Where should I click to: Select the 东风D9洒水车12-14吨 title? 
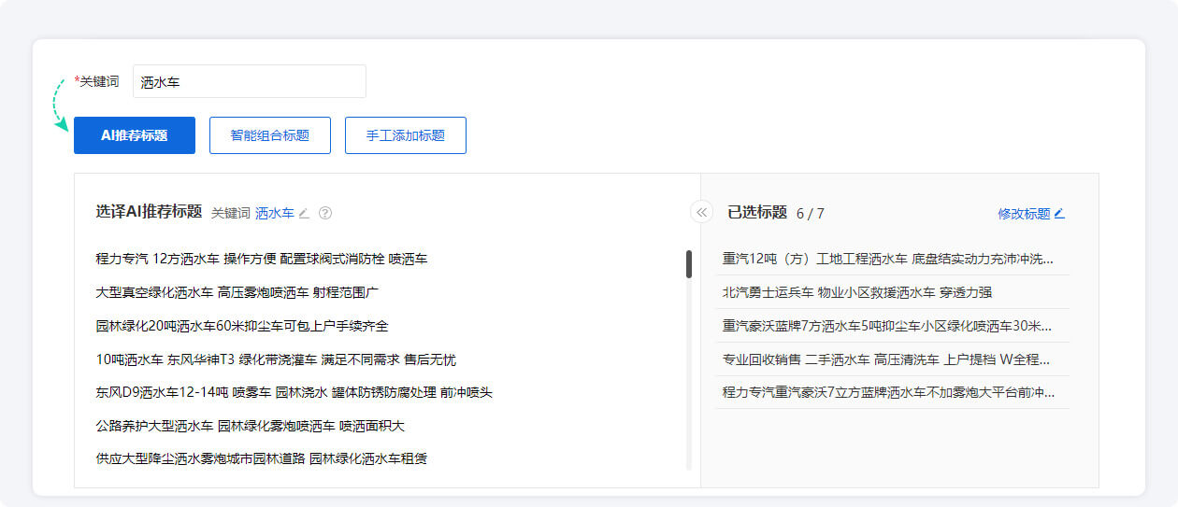294,392
